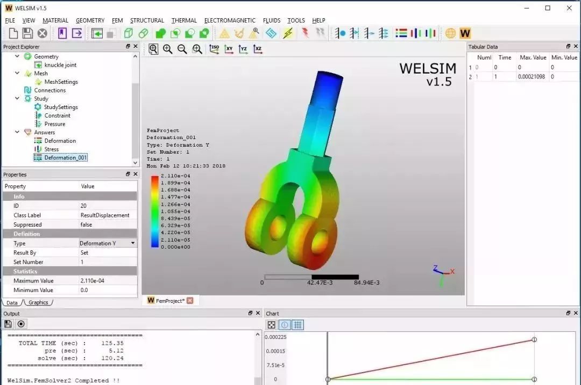581x385 pixels.
Task: Click the color legend gradient bar
Action: tap(154, 212)
